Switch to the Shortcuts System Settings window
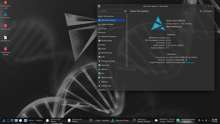The height and width of the screenshot is (124, 220). [x=143, y=120]
